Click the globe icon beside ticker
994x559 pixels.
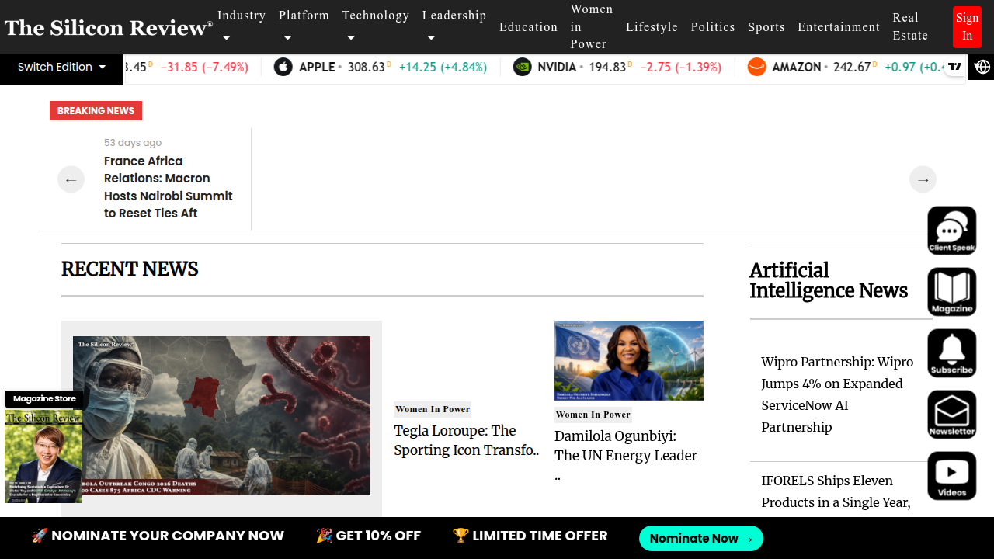pyautogui.click(x=982, y=67)
